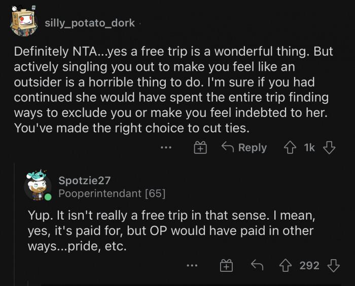Open more options on Spotzie27's reply
This screenshot has height=286, width=355.
[191, 265]
